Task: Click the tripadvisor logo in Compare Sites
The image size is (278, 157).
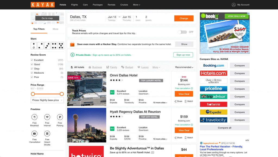Action: [213, 97]
